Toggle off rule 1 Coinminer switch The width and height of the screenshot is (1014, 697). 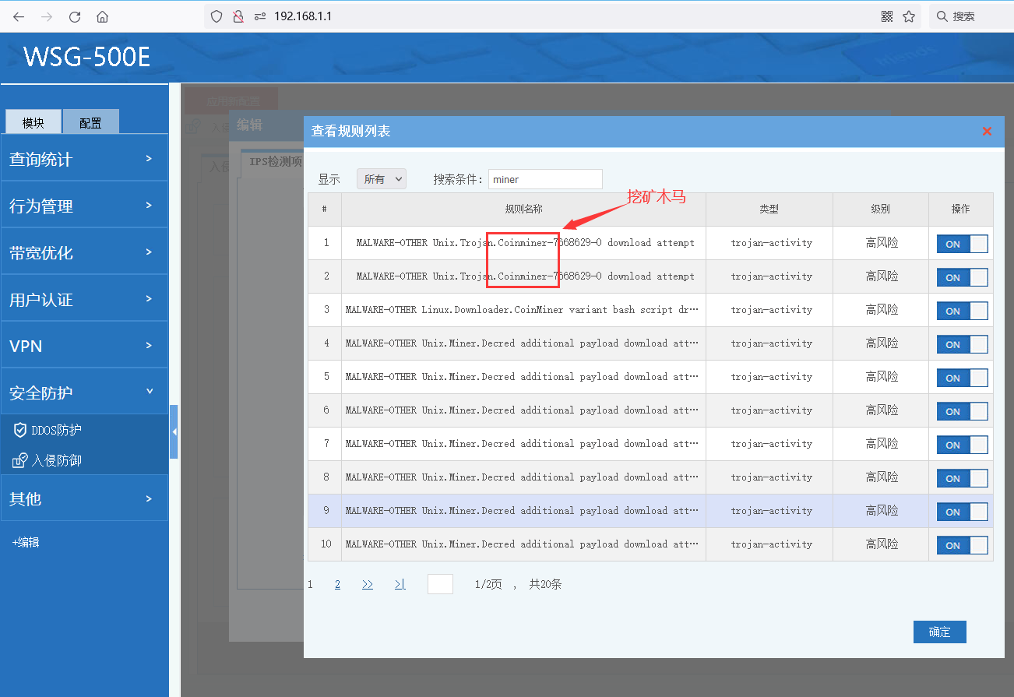click(962, 244)
